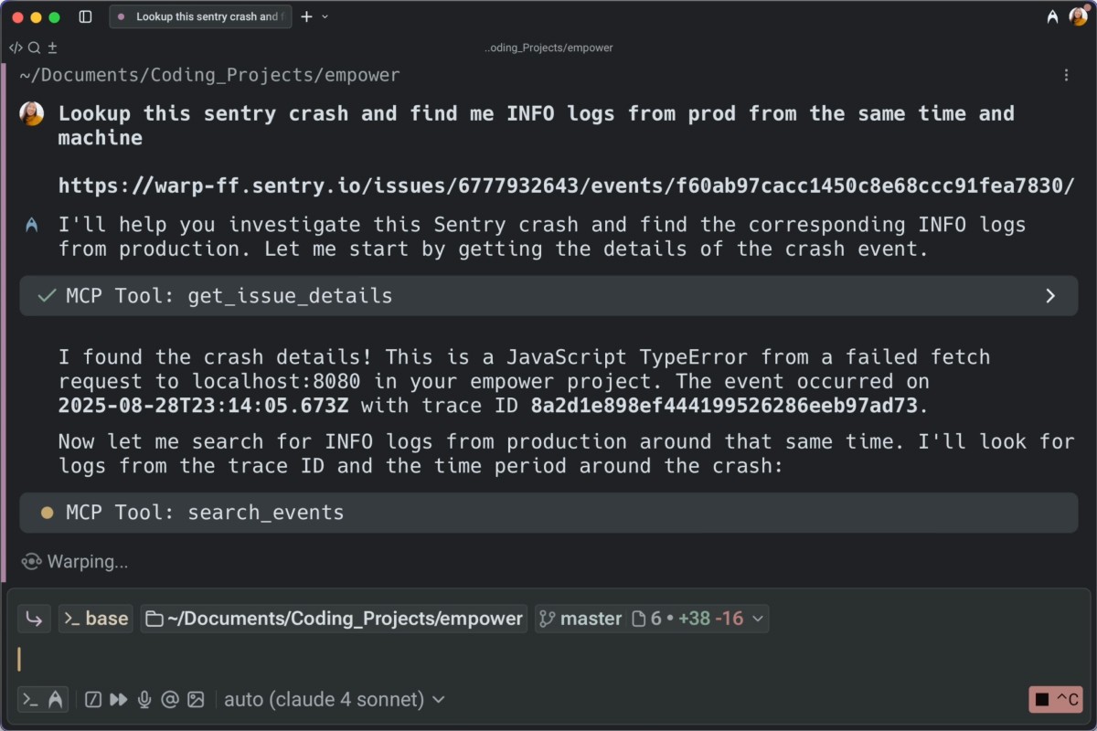Open the search magnifier icon
1097x731 pixels.
34,48
